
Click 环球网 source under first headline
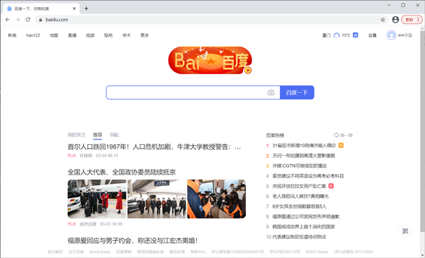click(x=86, y=156)
